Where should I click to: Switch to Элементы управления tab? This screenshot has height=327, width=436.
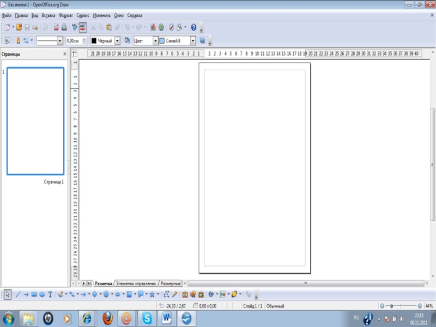point(136,284)
